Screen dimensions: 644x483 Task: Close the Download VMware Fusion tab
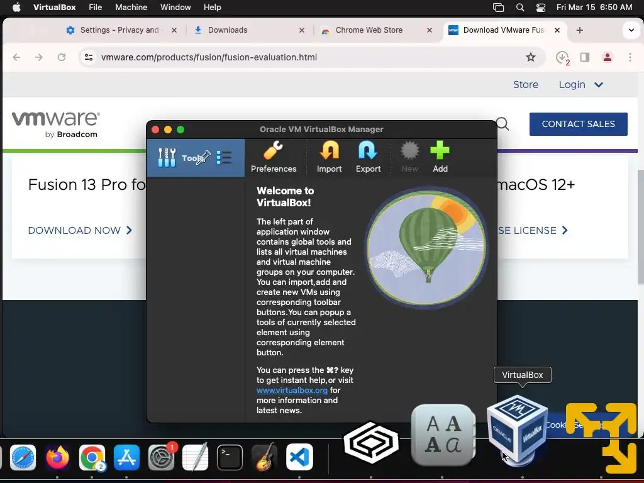pyautogui.click(x=557, y=30)
